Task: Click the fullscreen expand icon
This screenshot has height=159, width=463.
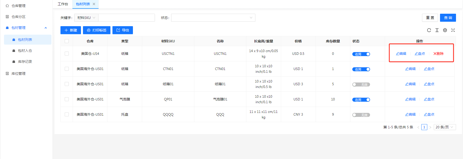Action: (453, 30)
